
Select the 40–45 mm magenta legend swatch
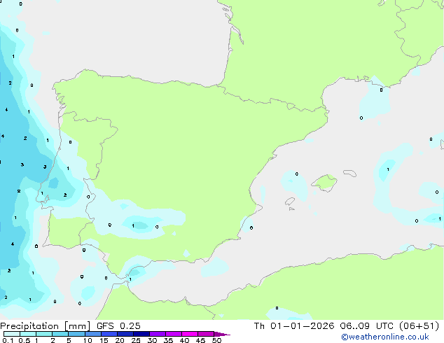coord(190,334)
